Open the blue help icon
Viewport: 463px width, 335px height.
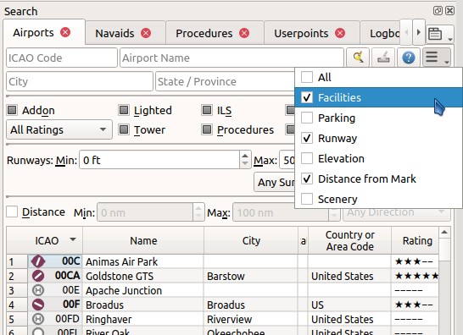pos(409,58)
